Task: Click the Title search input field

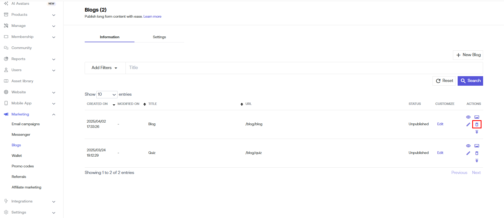Action: pyautogui.click(x=304, y=68)
